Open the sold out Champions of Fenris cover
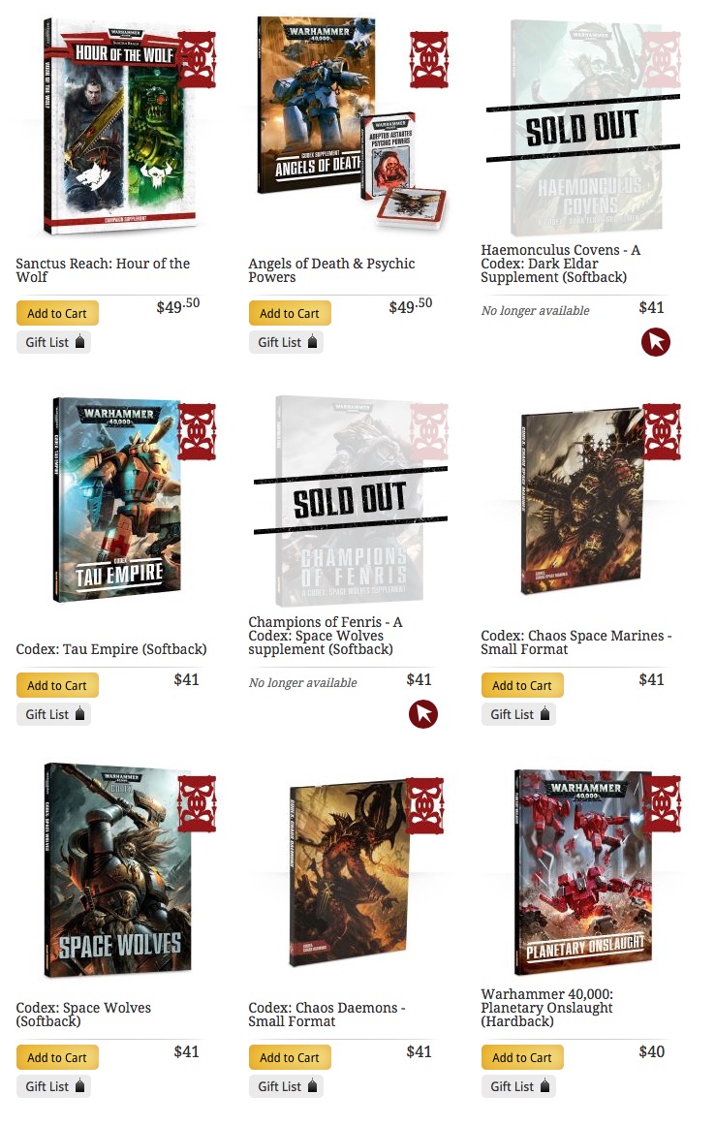 click(350, 501)
